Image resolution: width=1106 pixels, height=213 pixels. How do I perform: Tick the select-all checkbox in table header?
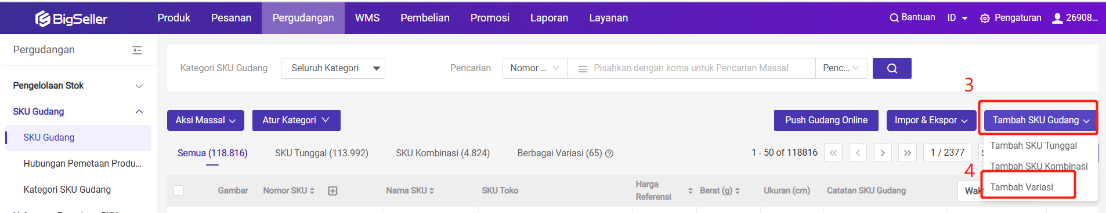(x=179, y=190)
